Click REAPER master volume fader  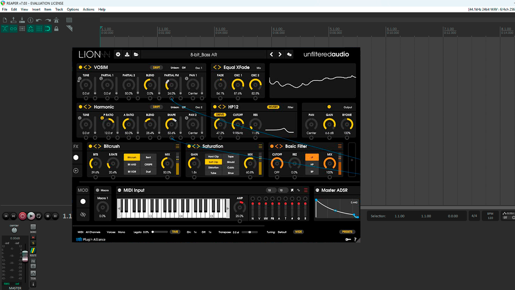coord(25,256)
